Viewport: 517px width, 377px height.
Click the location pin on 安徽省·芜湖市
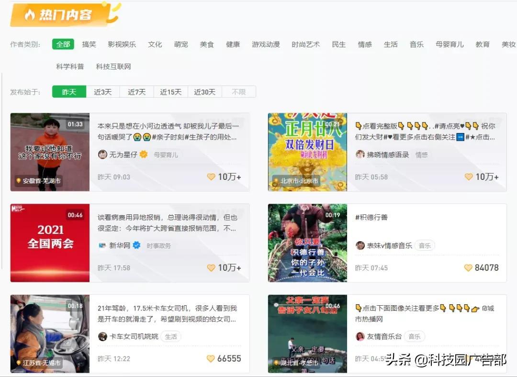[x=19, y=180]
